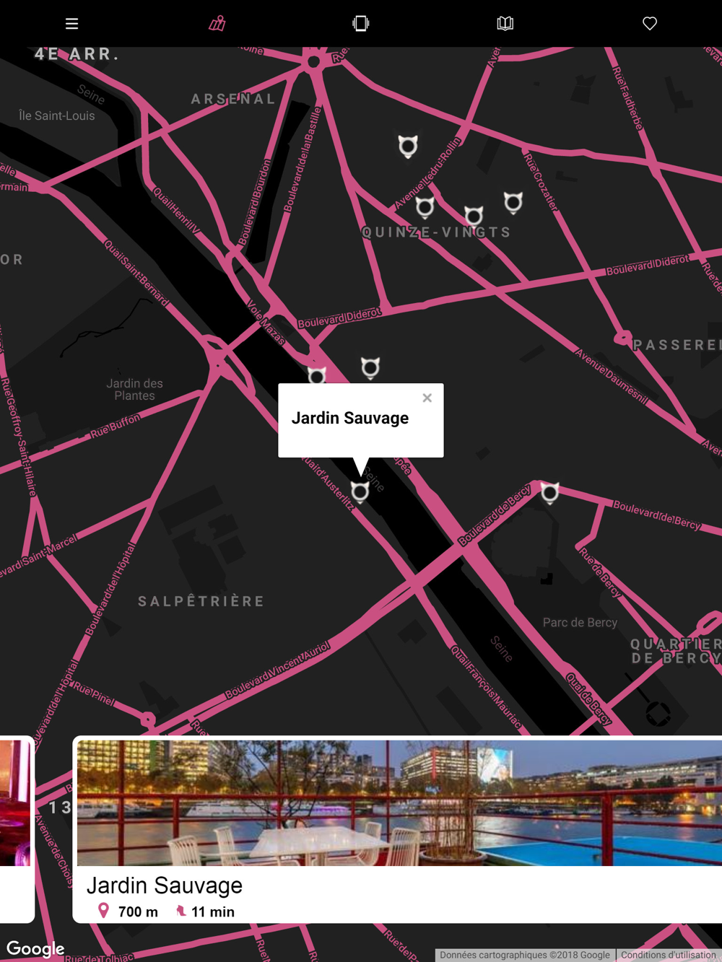Close the Jardin Sauvage info popup

click(x=427, y=398)
